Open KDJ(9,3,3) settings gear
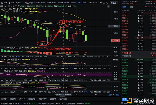 pyautogui.click(x=14, y=60)
